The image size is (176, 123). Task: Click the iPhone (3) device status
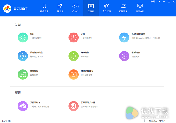[x=5, y=121]
